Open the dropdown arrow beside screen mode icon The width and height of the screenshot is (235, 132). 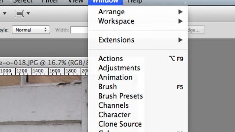click(28, 14)
